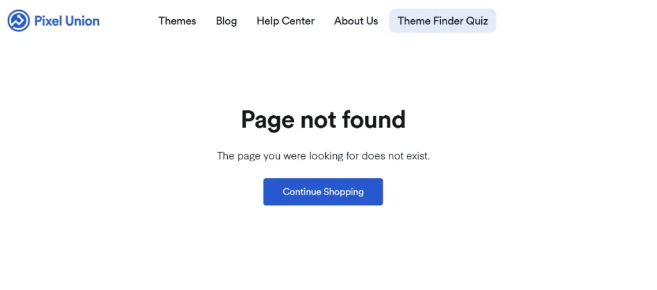Choose Blog from the header navigation
The width and height of the screenshot is (657, 290).
pos(226,21)
